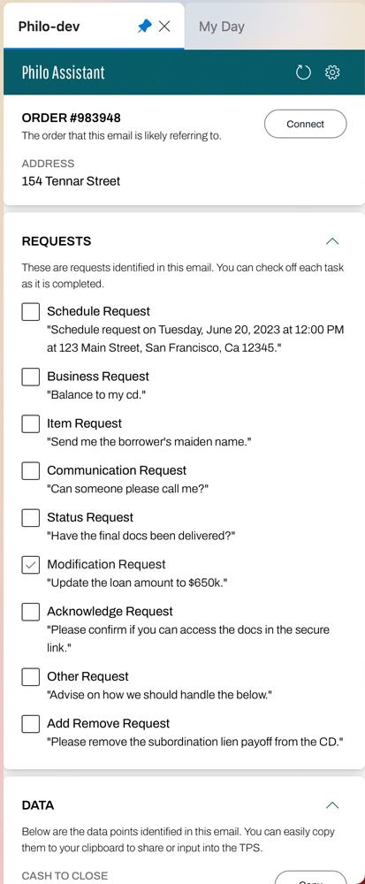Open settings via the gear icon
This screenshot has height=884, width=365.
(332, 72)
